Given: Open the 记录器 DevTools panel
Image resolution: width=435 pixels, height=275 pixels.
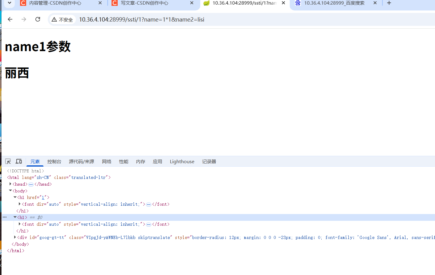Looking at the screenshot, I should [209, 162].
